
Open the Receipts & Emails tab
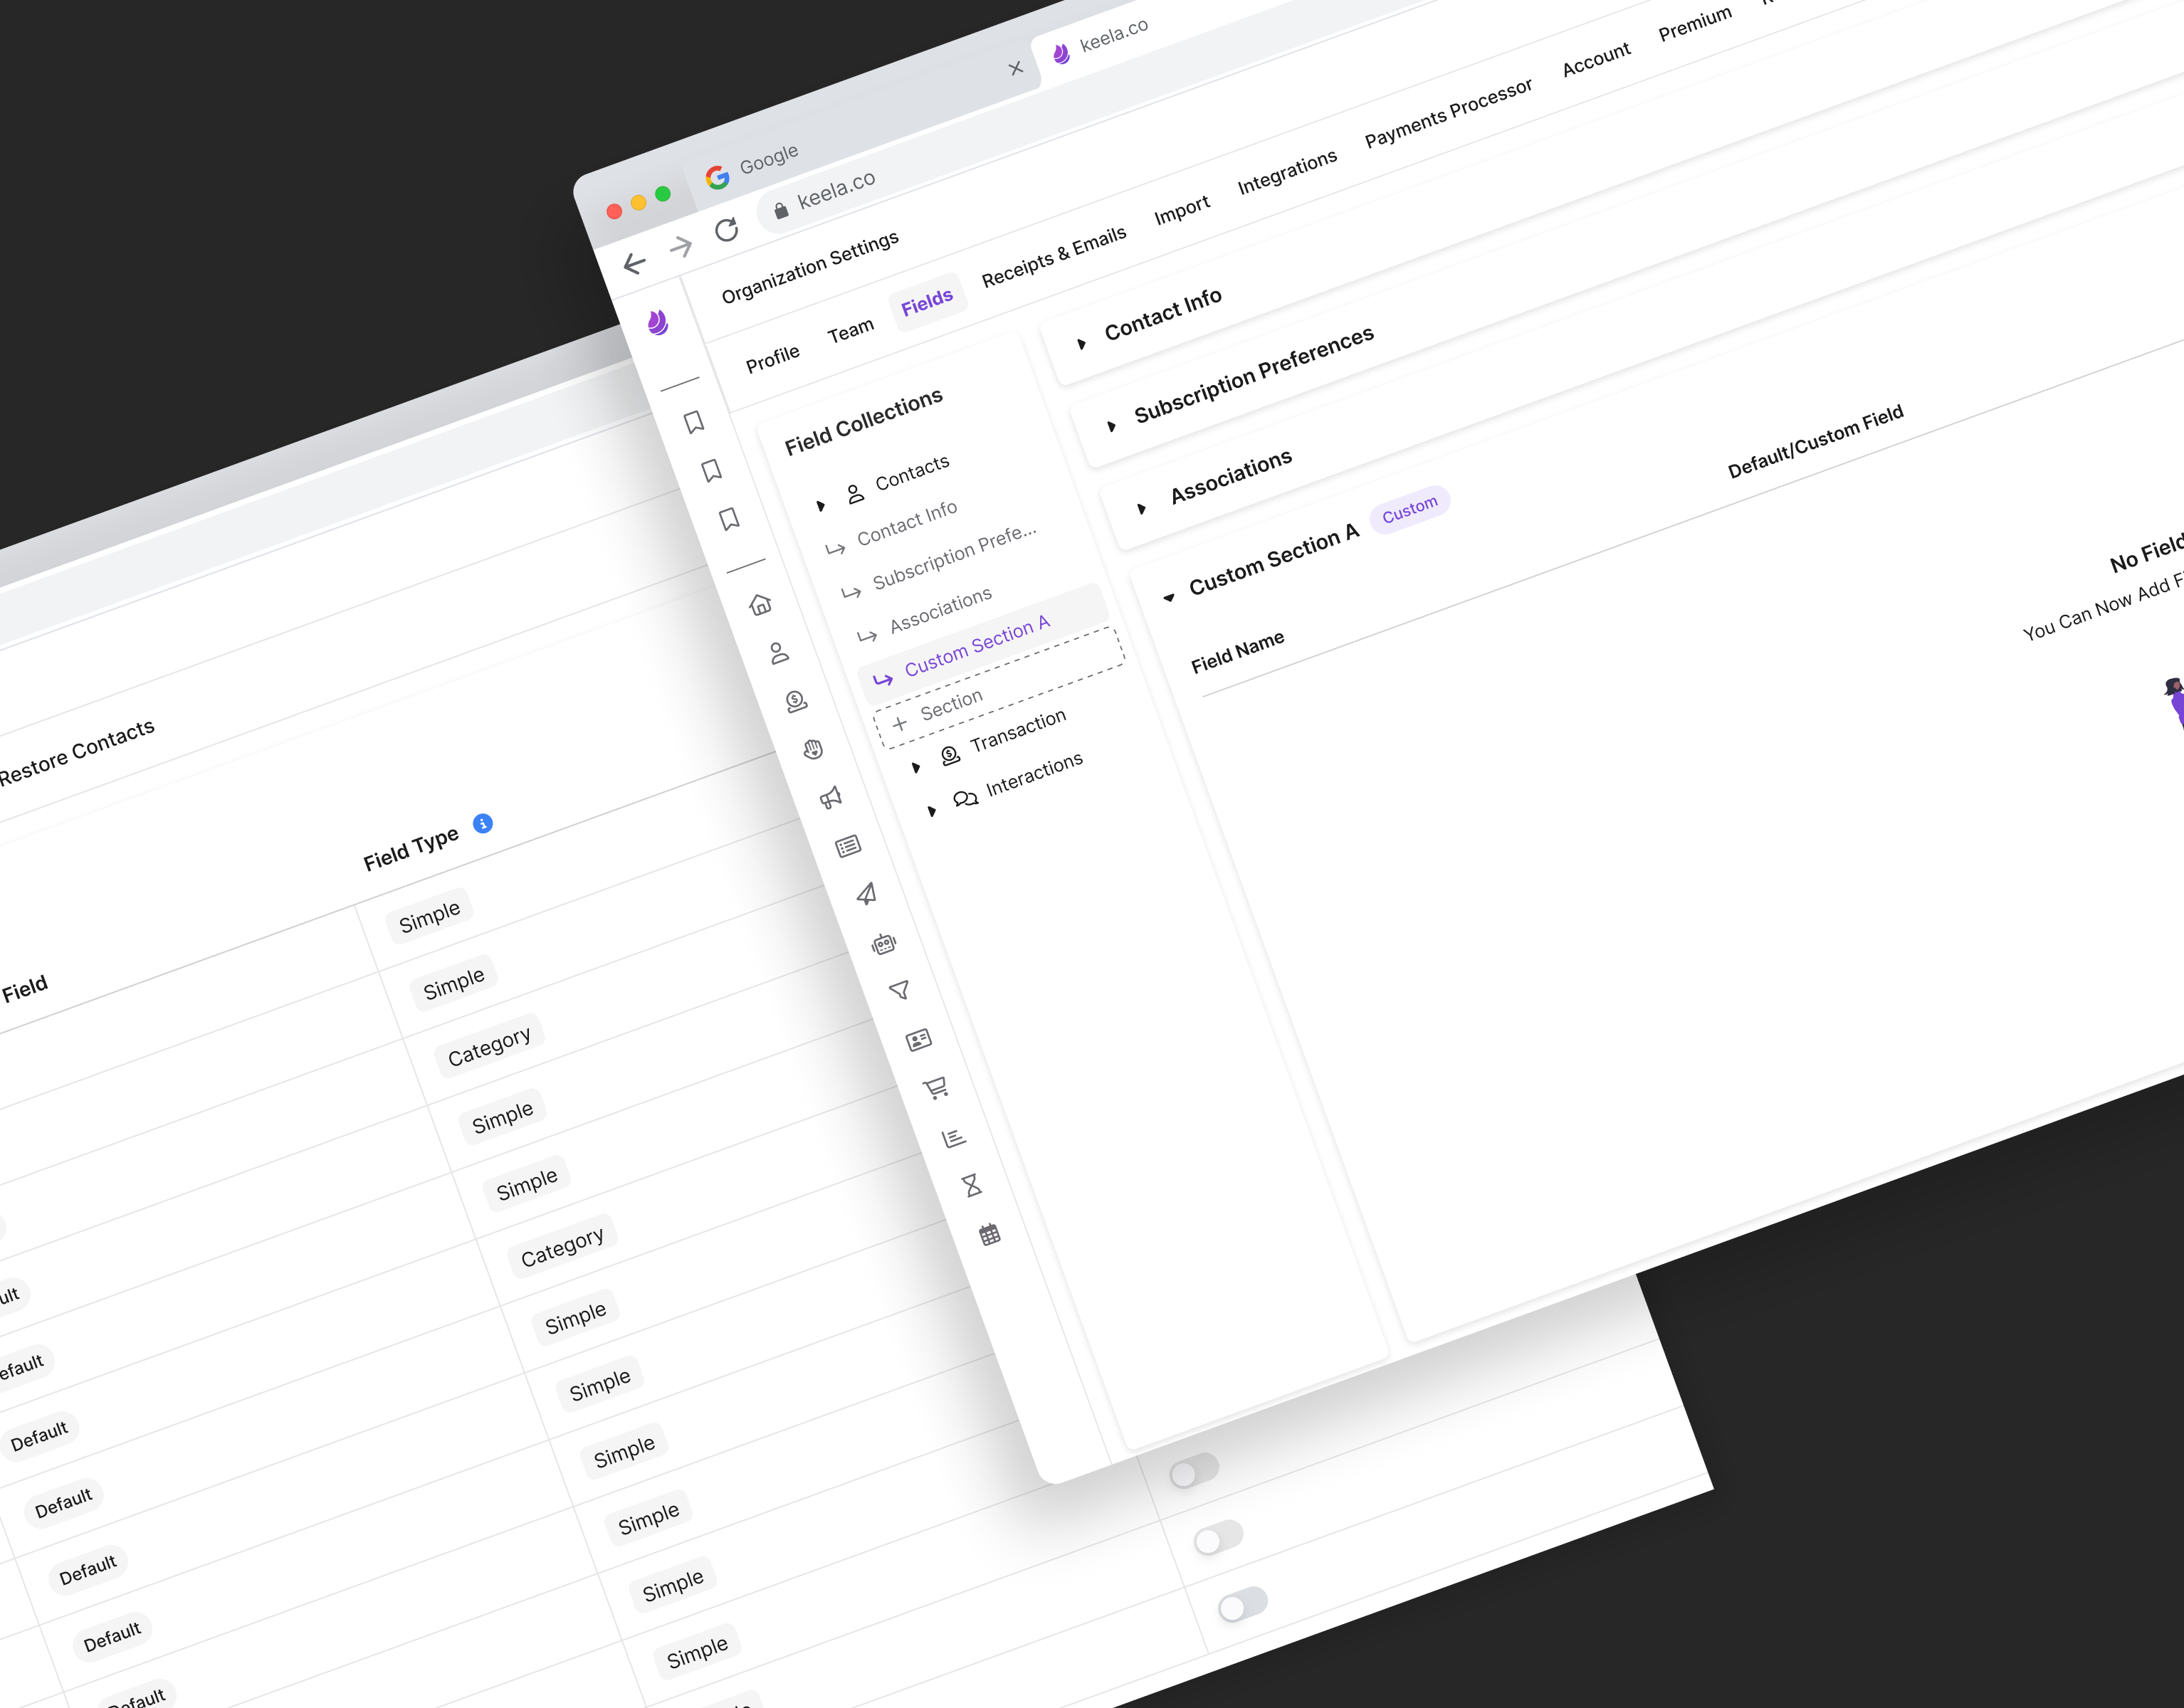1054,256
